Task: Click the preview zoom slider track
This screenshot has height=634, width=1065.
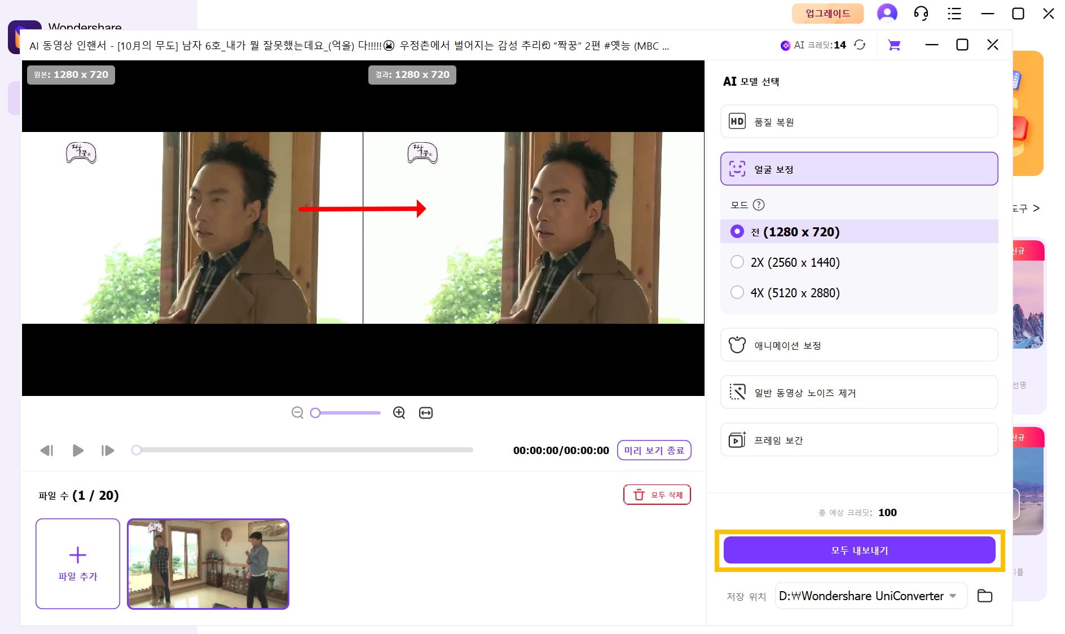Action: click(347, 413)
